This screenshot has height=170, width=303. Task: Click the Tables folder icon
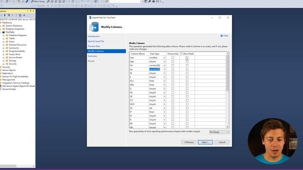pos(7,38)
